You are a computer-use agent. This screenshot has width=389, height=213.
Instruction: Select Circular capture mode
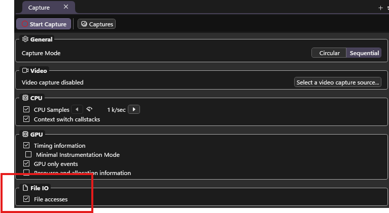pos(329,53)
